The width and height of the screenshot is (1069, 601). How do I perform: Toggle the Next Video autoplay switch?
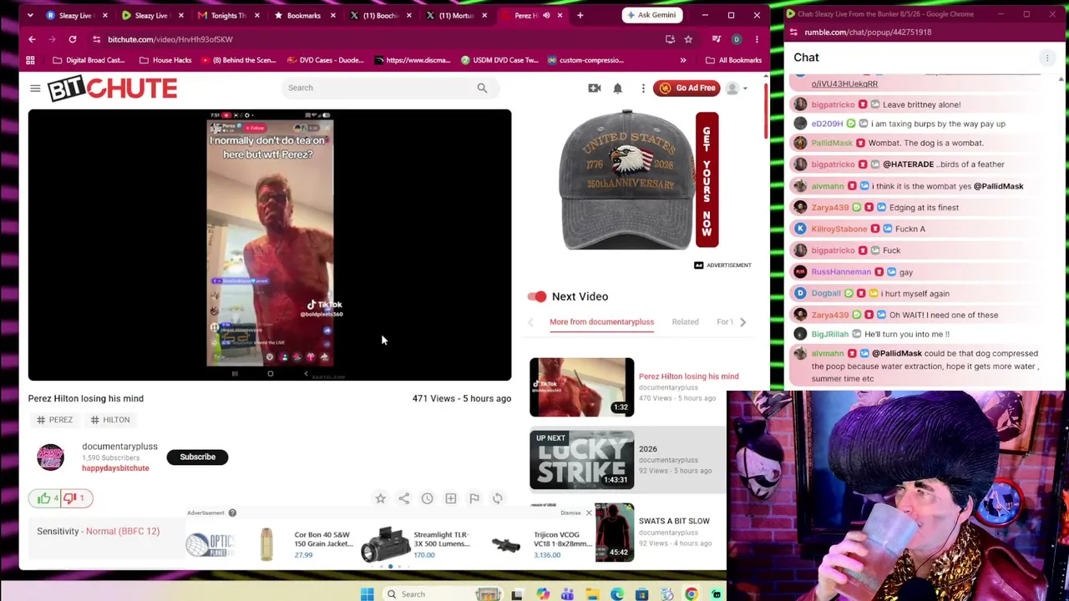(x=537, y=296)
